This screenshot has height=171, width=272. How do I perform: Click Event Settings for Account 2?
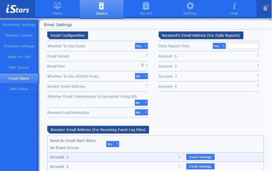(200, 167)
